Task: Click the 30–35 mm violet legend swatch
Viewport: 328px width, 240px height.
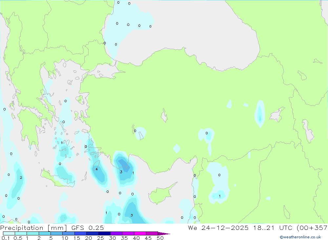Action: tap(116, 233)
